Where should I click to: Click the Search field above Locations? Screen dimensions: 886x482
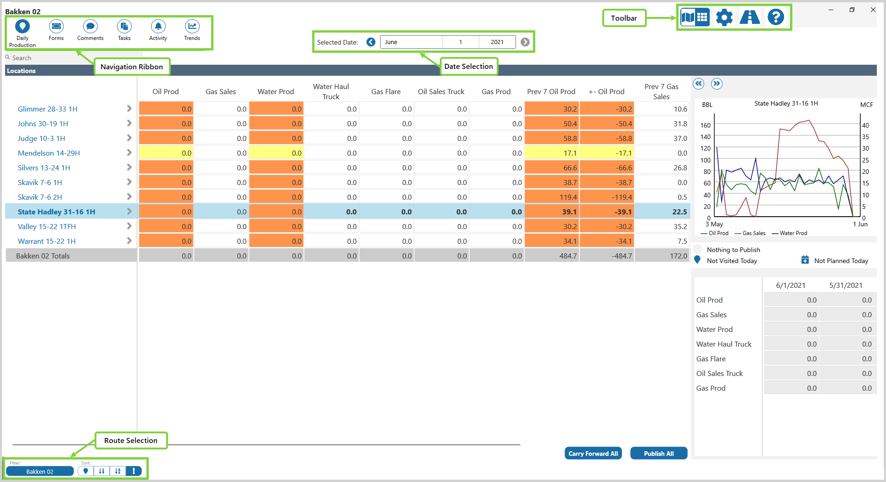46,58
